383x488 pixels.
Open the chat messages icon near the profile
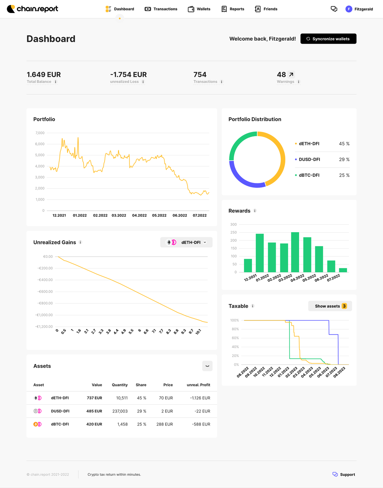pos(334,9)
